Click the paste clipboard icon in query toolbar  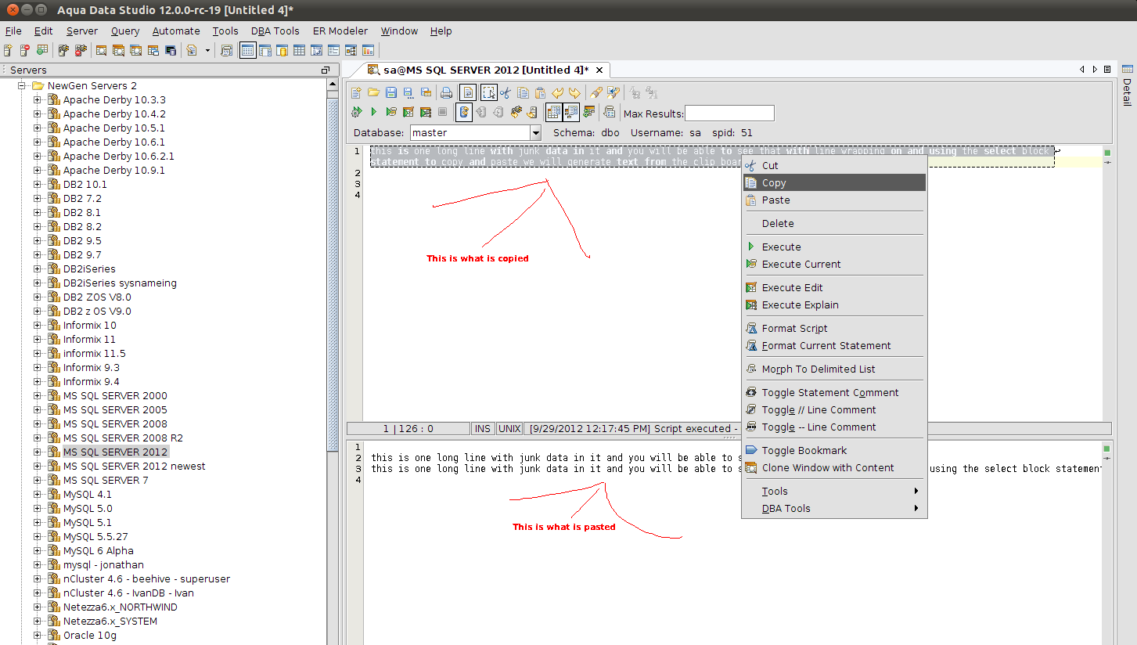(540, 92)
